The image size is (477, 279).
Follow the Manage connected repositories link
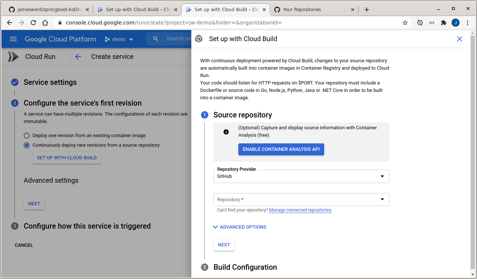[300, 210]
